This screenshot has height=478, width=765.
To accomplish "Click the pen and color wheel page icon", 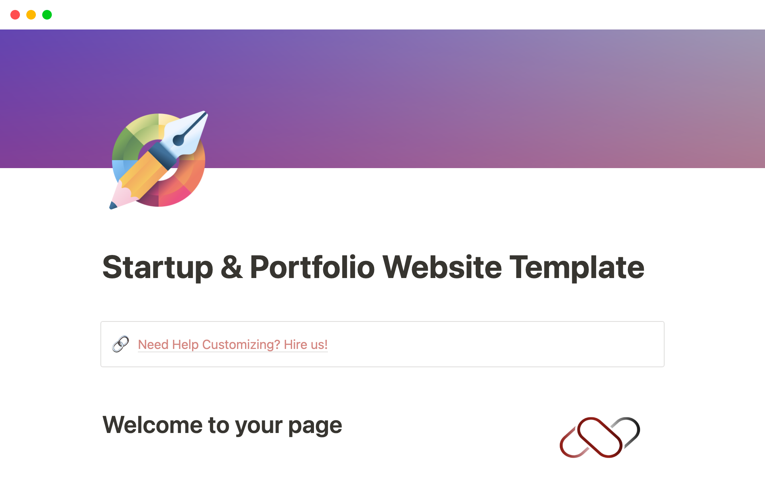I will (x=159, y=160).
